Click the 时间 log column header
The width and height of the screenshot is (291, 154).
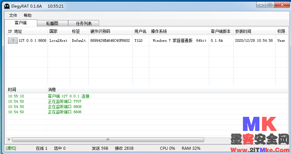pyautogui.click(x=12, y=90)
